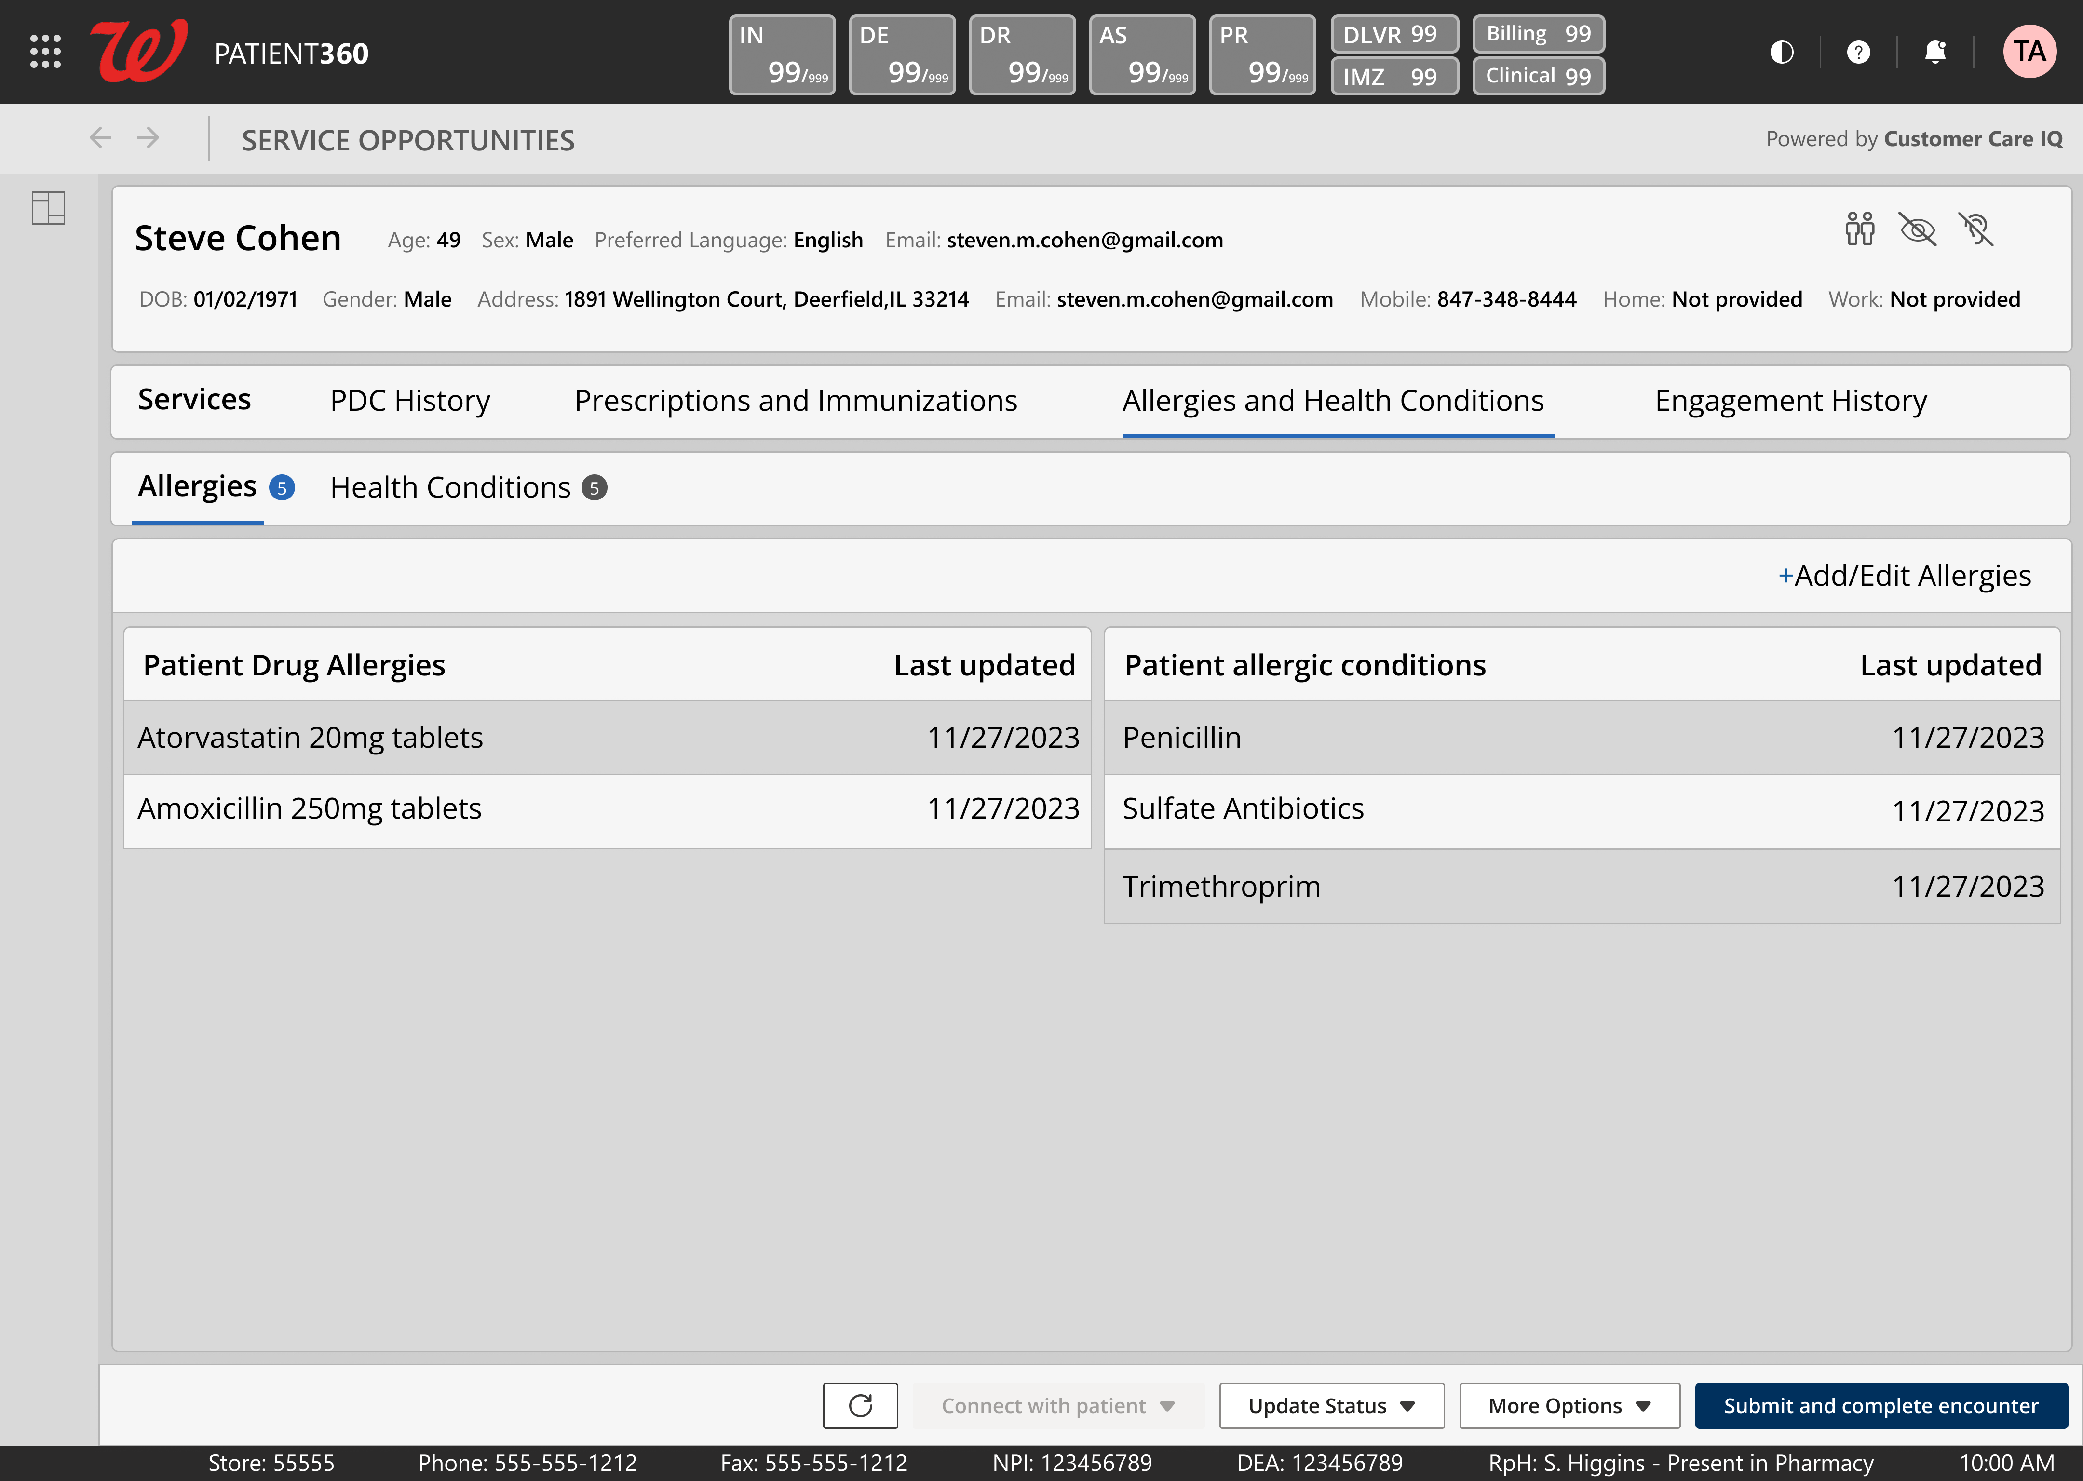Open the help question mark icon

click(x=1858, y=52)
